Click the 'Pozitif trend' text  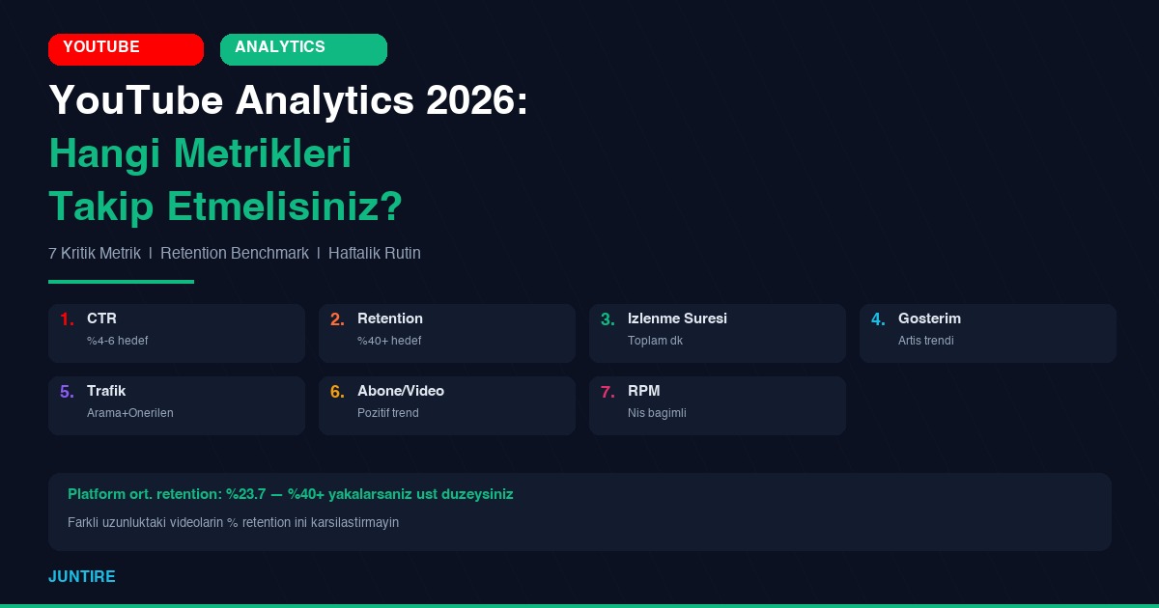[388, 413]
